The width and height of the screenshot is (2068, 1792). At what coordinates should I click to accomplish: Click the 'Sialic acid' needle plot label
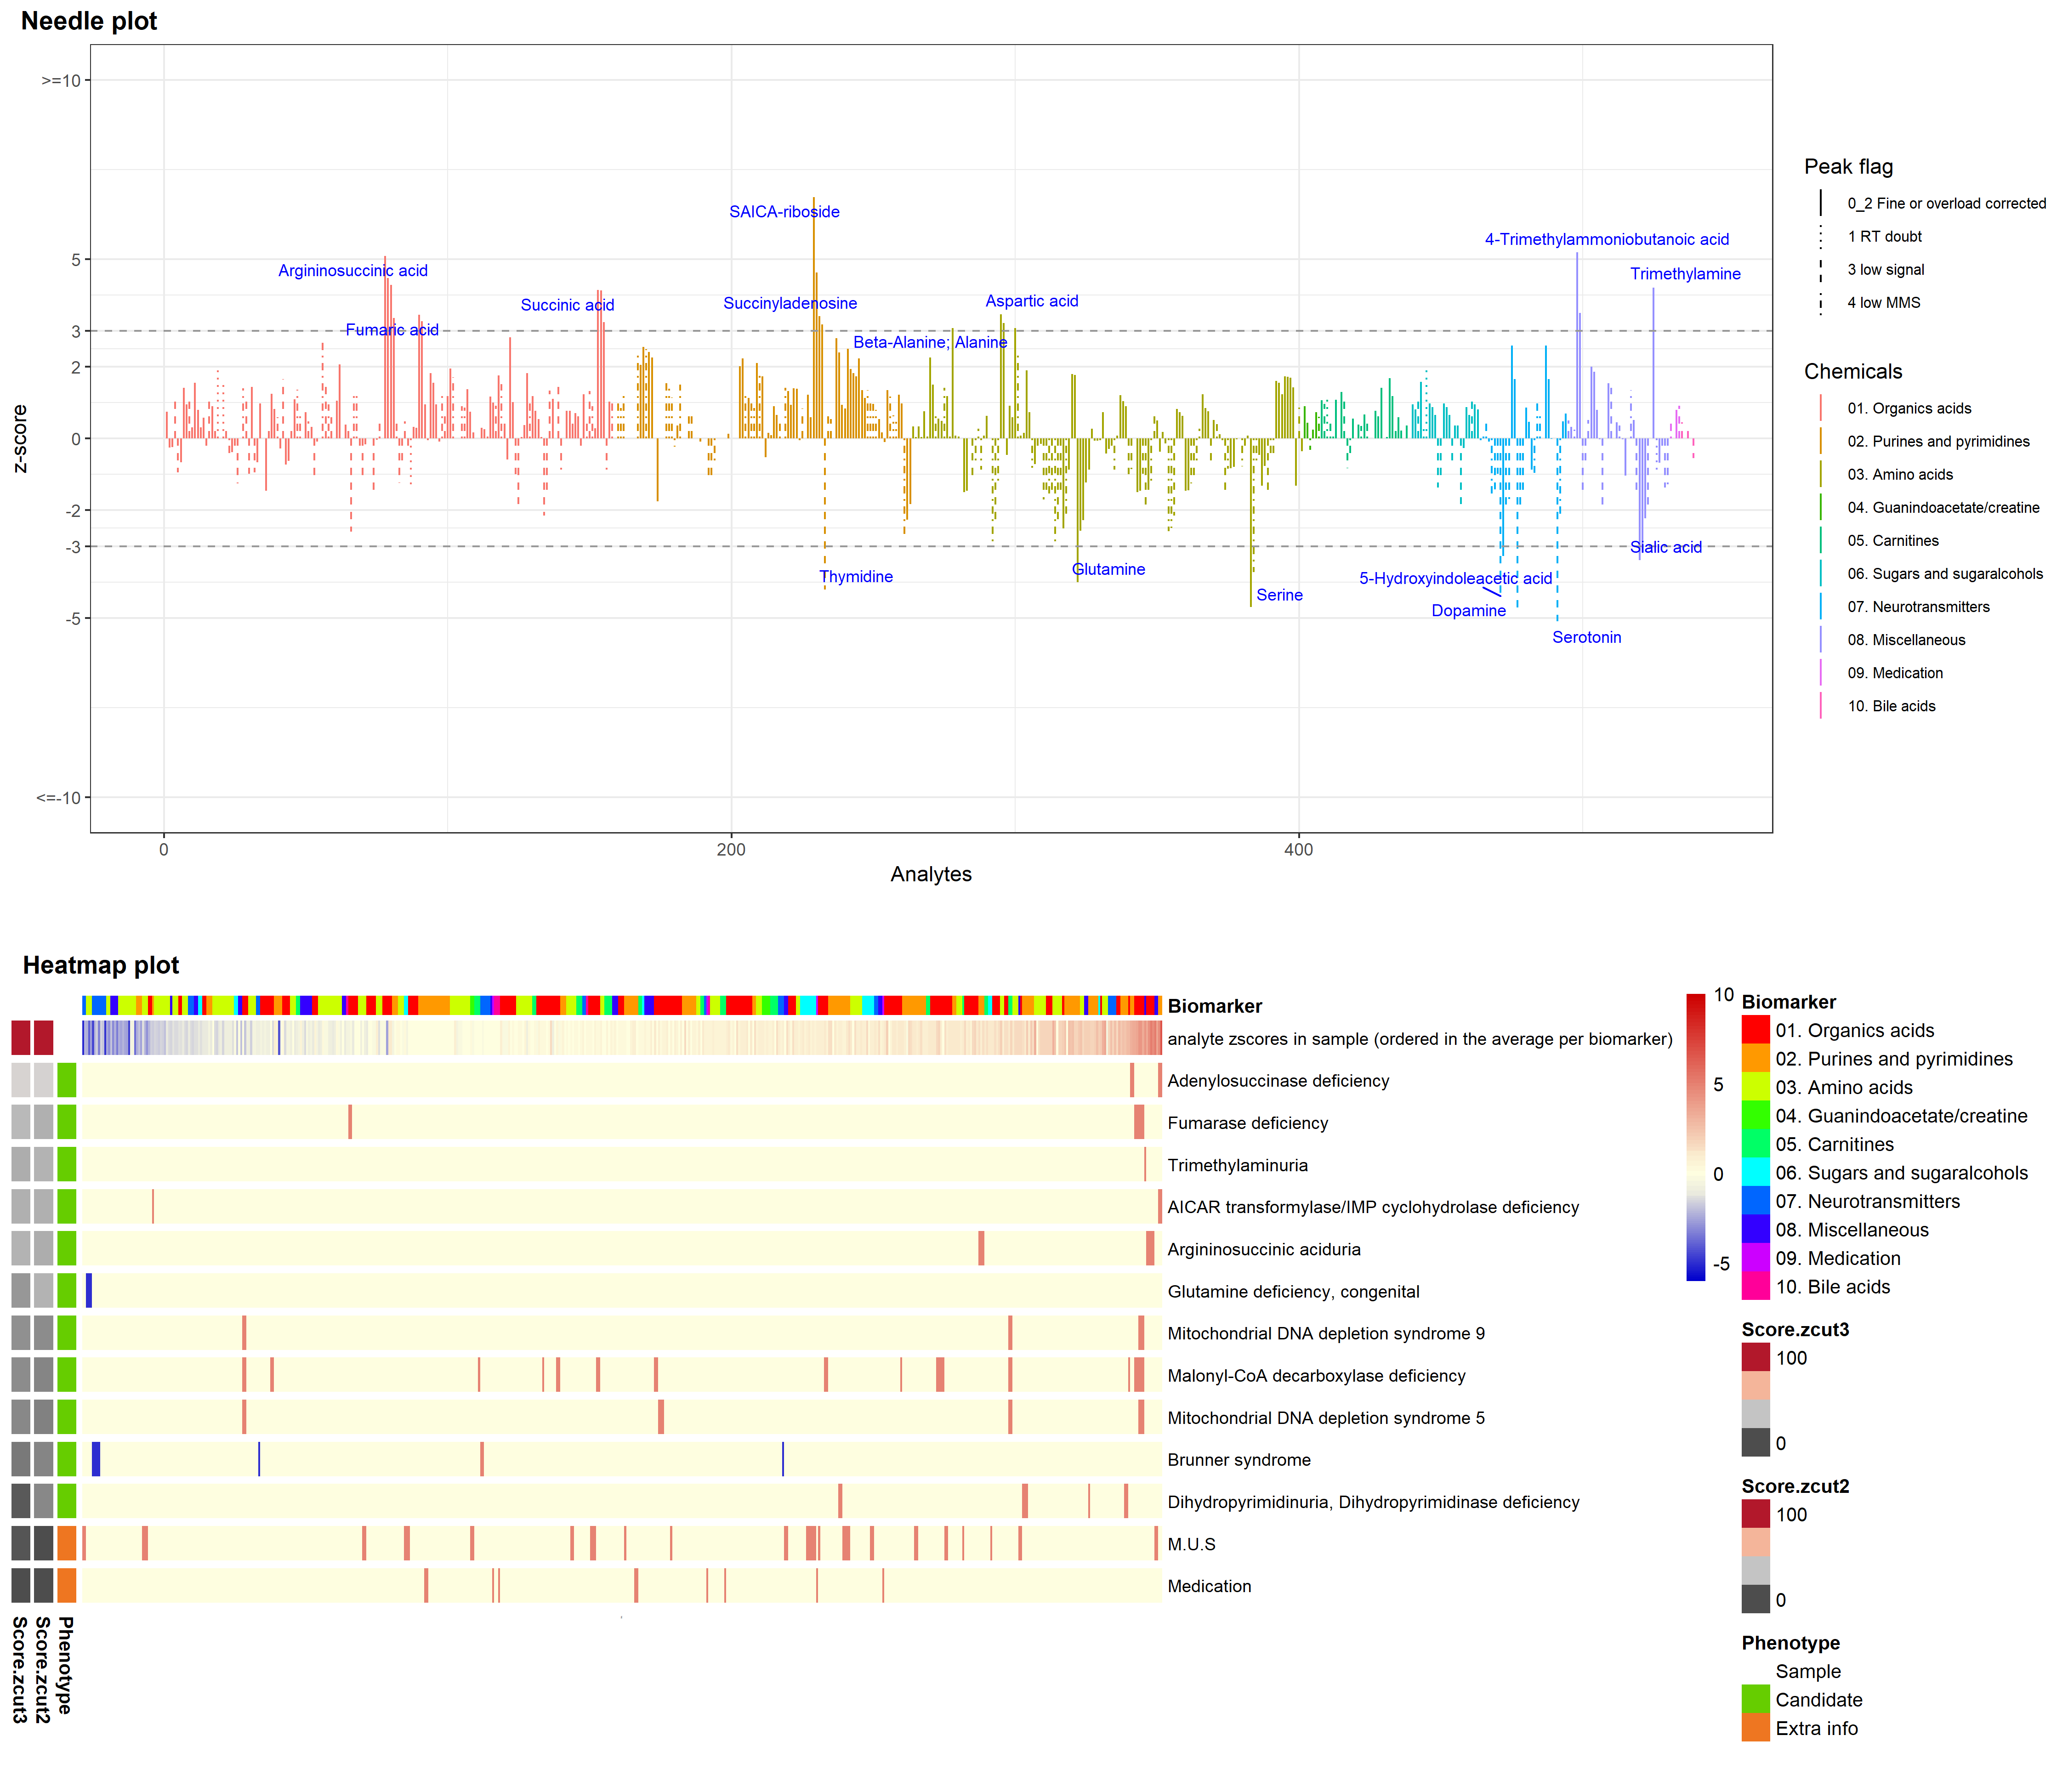(x=1665, y=547)
